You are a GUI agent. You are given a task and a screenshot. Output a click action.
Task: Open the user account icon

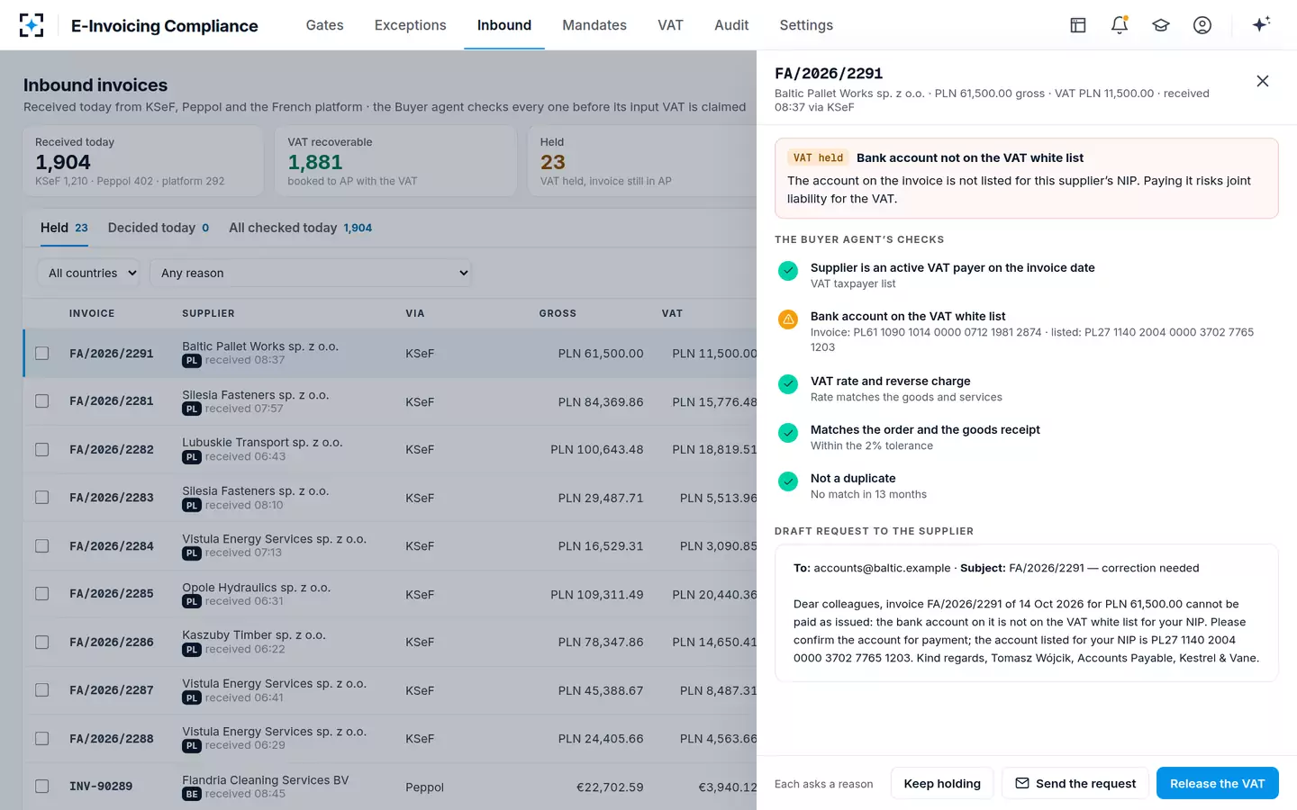(1202, 25)
